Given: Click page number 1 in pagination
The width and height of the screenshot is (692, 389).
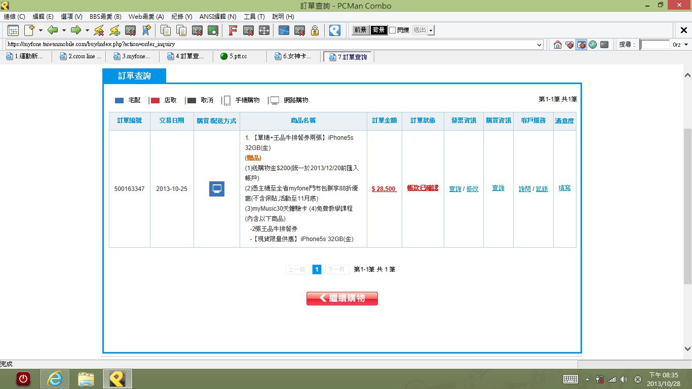Looking at the screenshot, I should (317, 269).
